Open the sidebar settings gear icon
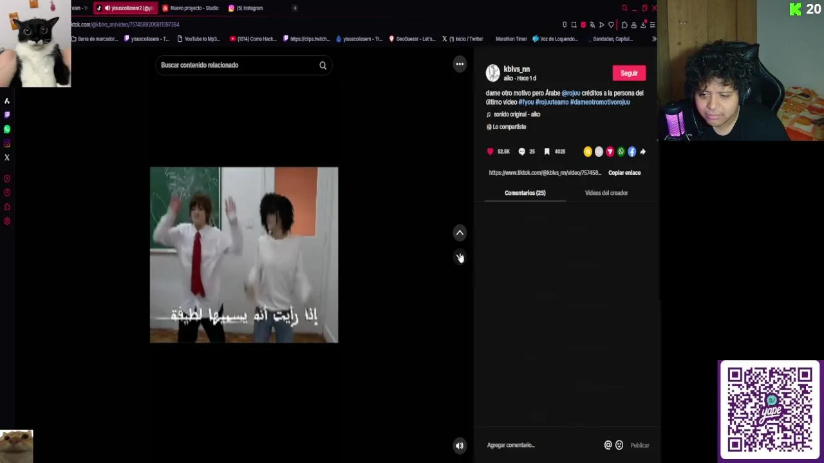This screenshot has width=824, height=463. (7, 221)
